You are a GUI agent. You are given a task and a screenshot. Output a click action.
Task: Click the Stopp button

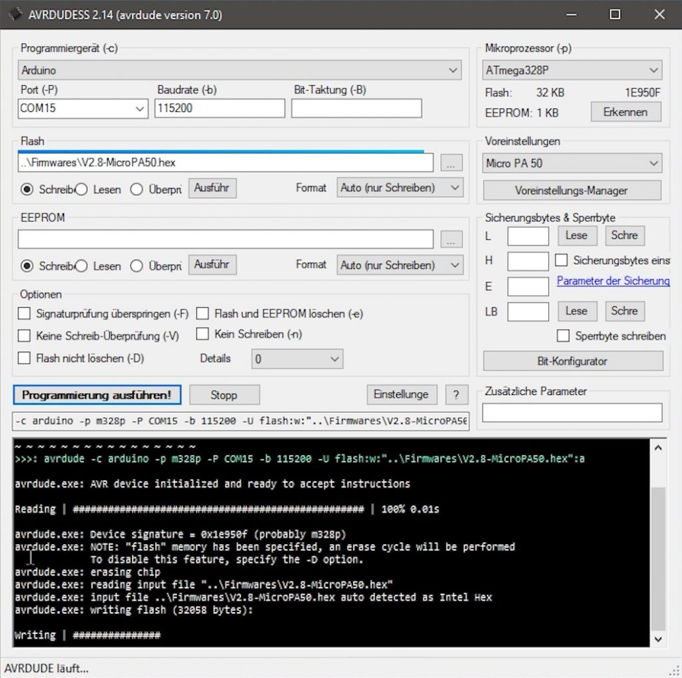coord(224,395)
